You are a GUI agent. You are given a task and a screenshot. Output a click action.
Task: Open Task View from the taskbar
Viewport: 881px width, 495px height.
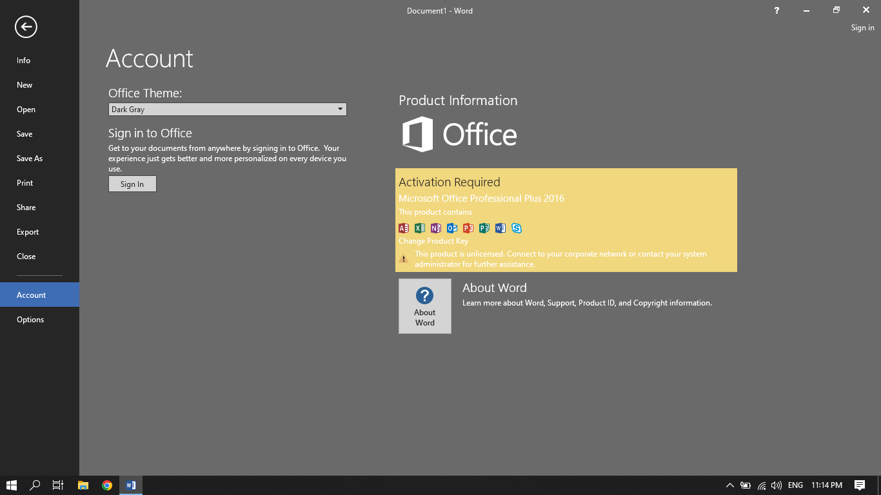click(x=58, y=485)
